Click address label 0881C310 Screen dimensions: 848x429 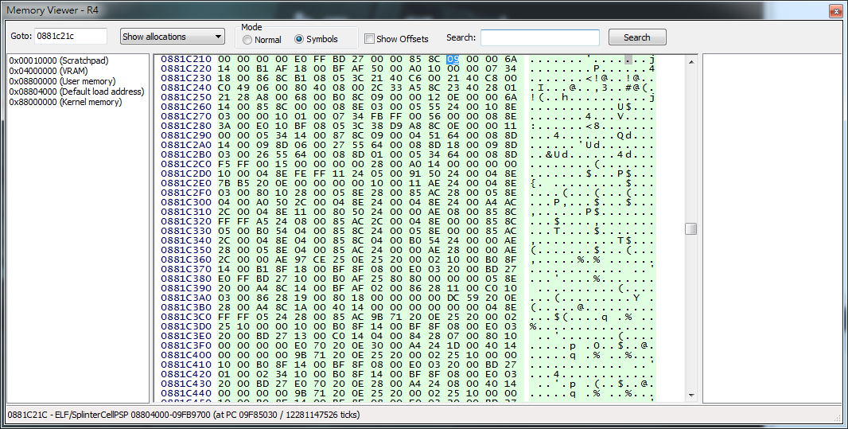coord(186,212)
